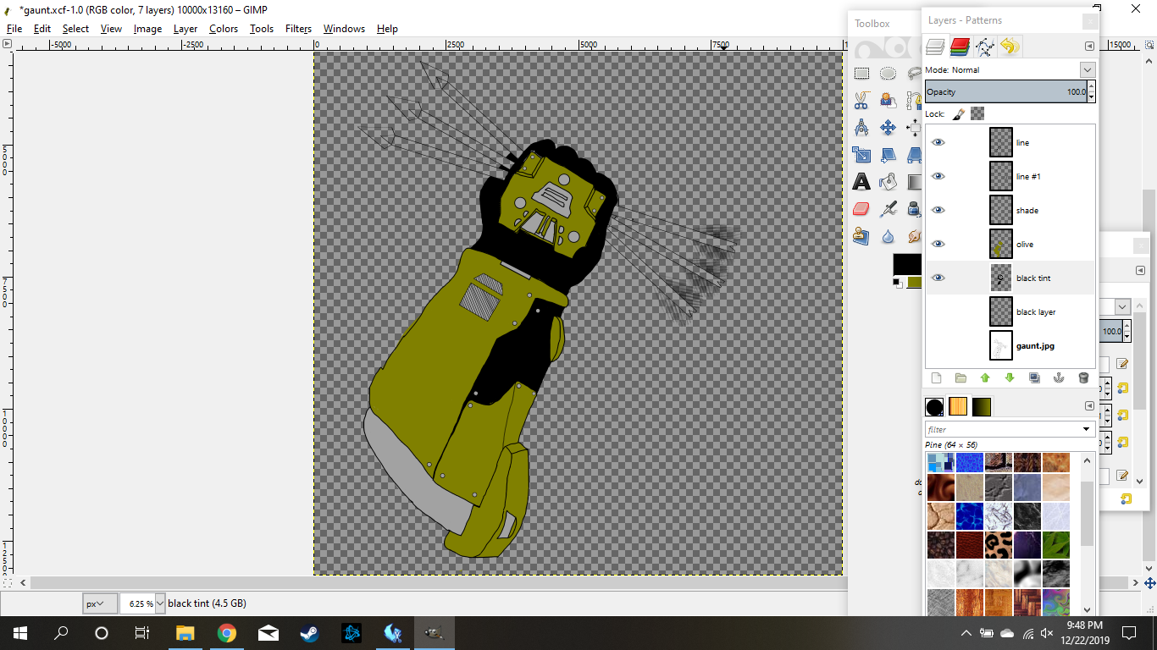Toggle the lock alpha channel icon
Image resolution: width=1157 pixels, height=650 pixels.
point(977,113)
